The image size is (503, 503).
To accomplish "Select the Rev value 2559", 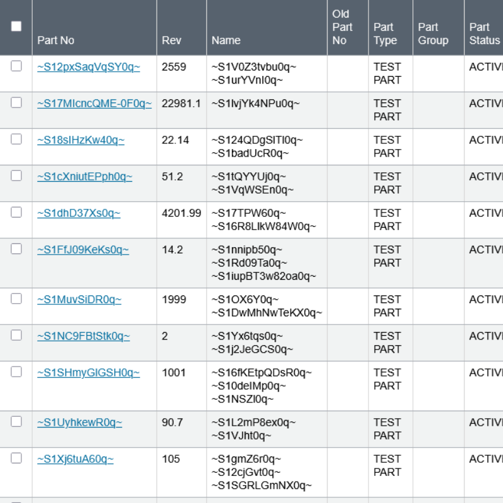I will [x=174, y=67].
